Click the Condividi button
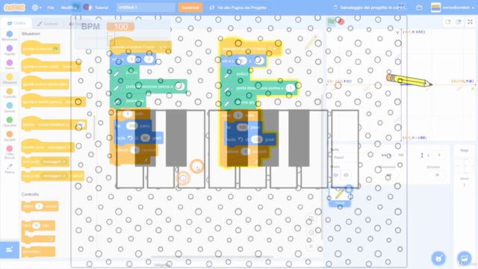Viewport: 478px width, 269px height. coord(190,7)
